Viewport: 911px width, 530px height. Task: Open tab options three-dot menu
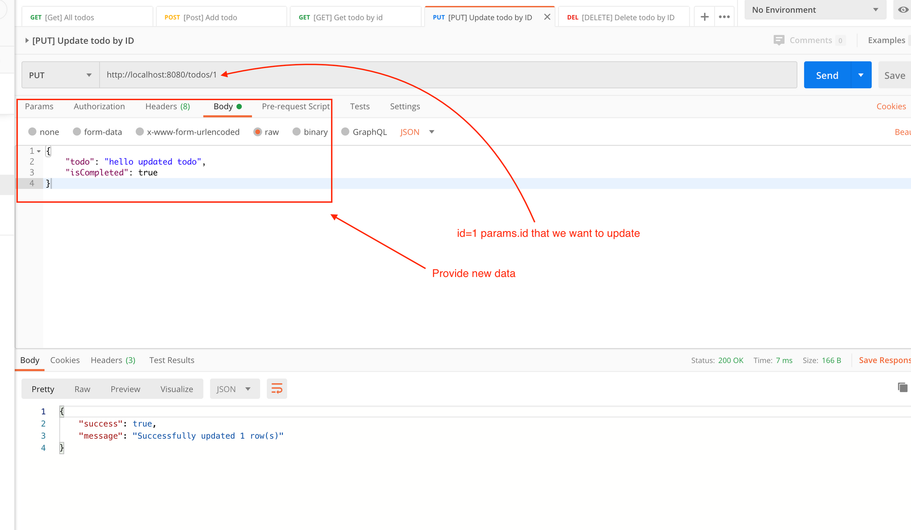coord(724,17)
